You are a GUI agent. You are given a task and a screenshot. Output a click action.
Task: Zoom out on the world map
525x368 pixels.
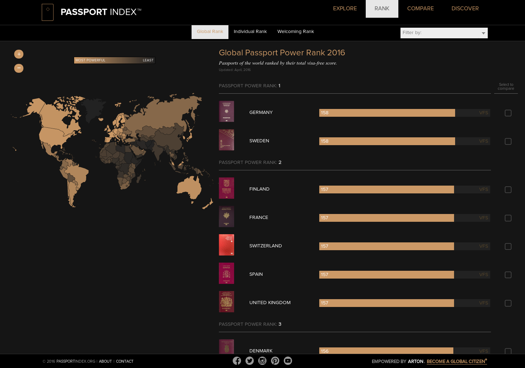18,68
